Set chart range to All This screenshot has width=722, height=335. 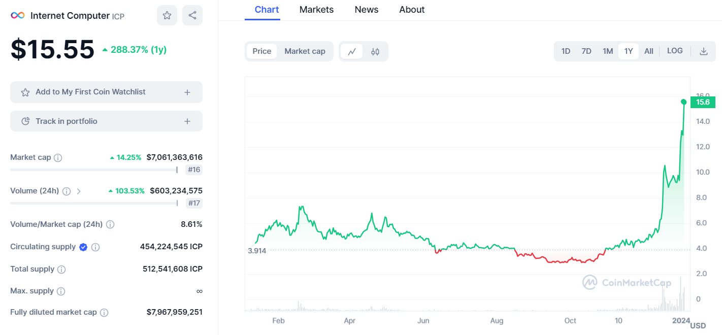tap(649, 51)
